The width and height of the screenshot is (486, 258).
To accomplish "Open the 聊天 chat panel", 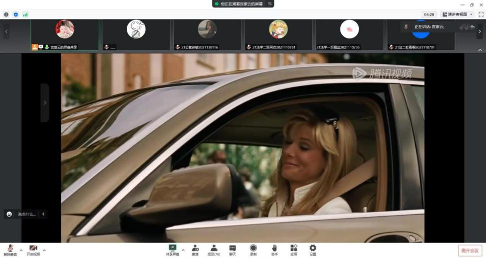I will 233,250.
